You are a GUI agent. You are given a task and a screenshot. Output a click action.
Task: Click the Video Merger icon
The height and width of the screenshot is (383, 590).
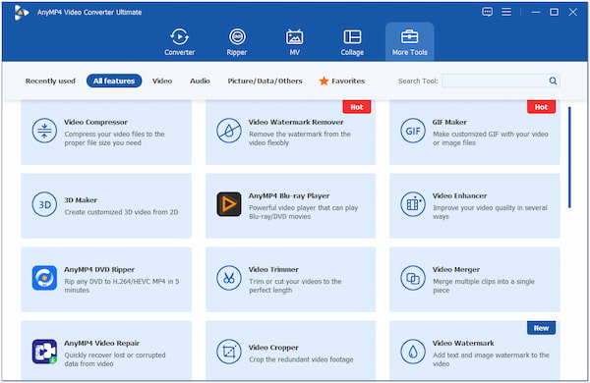point(413,278)
